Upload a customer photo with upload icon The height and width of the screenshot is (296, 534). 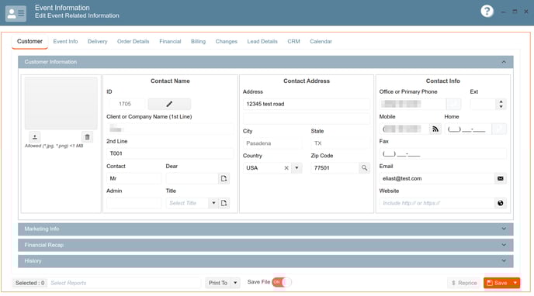point(34,137)
